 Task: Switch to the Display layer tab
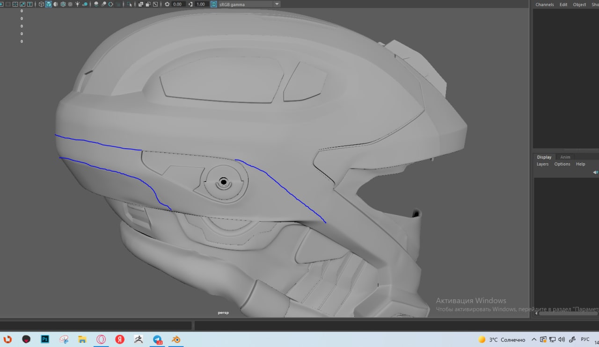(x=544, y=157)
